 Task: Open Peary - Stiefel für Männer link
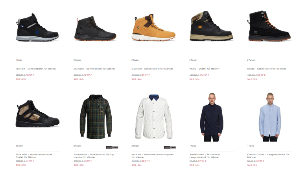pyautogui.click(x=204, y=69)
